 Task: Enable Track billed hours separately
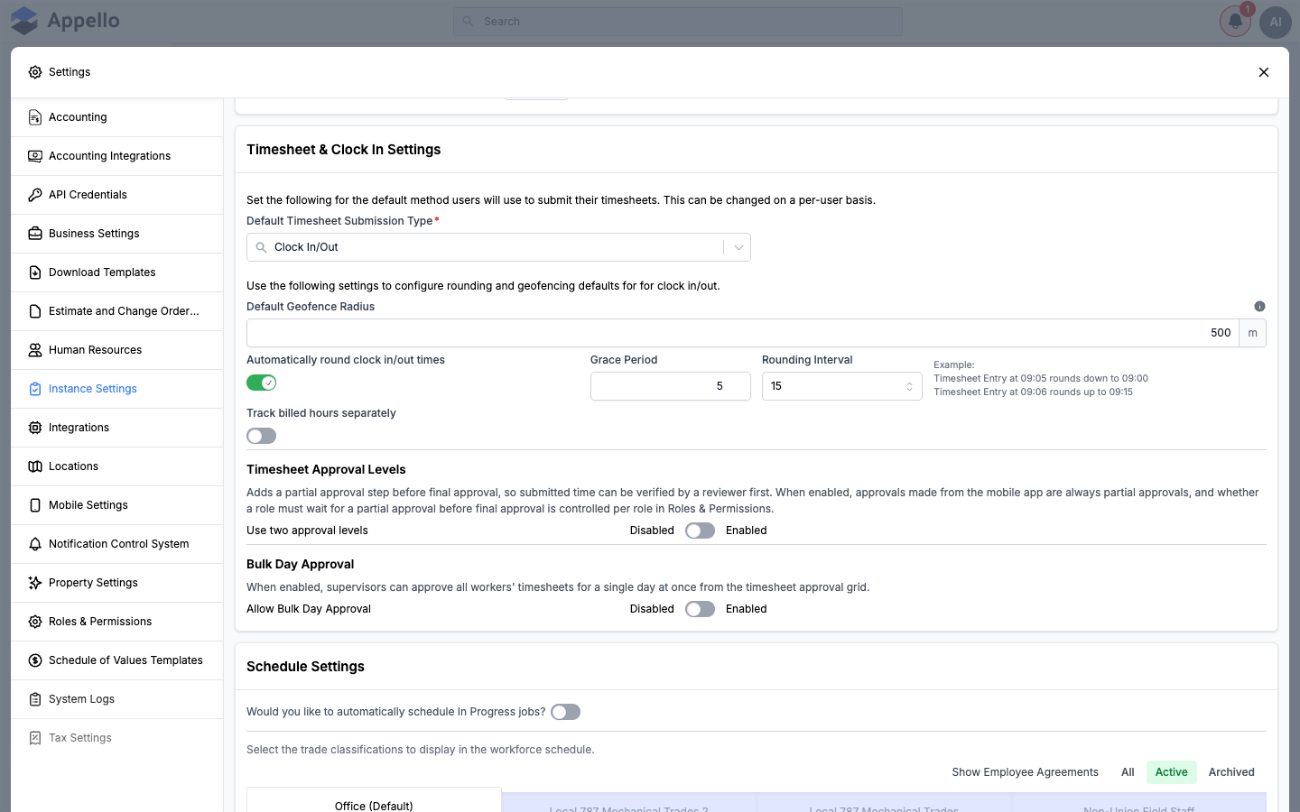[262, 437]
